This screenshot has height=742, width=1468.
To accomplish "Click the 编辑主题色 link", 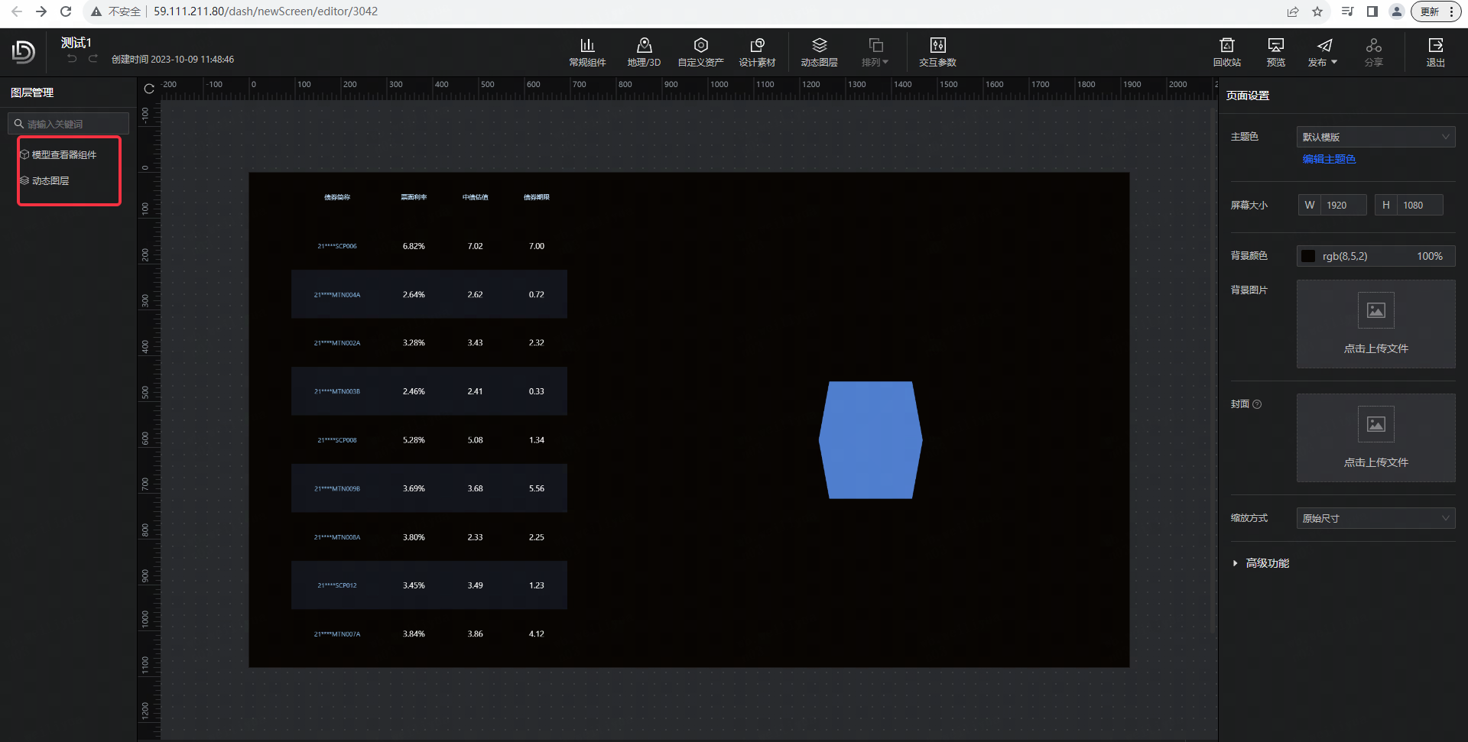I will 1329,159.
